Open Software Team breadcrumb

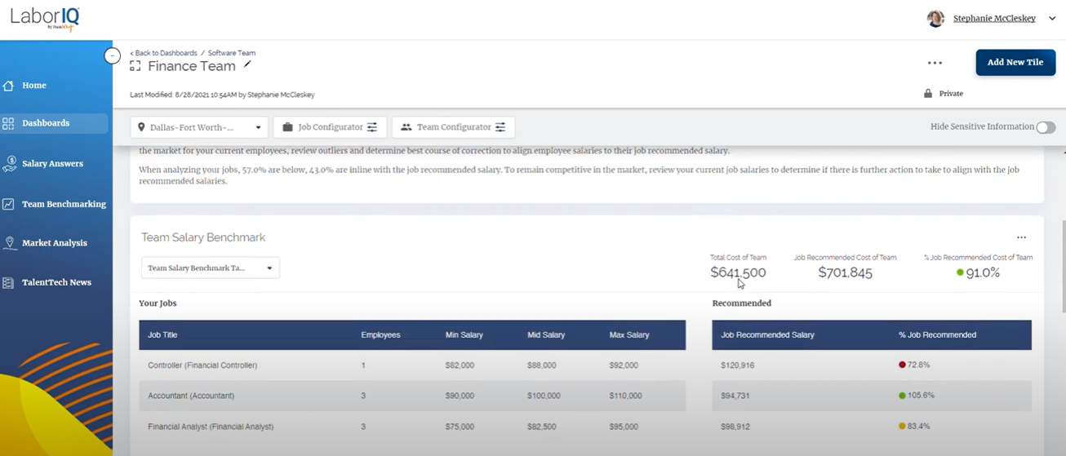tap(232, 53)
